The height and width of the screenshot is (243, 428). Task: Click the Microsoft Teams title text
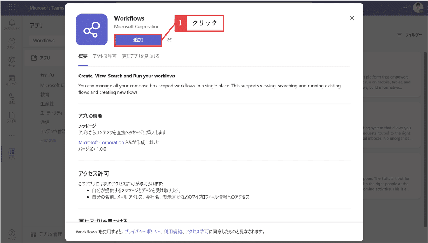pyautogui.click(x=47, y=8)
